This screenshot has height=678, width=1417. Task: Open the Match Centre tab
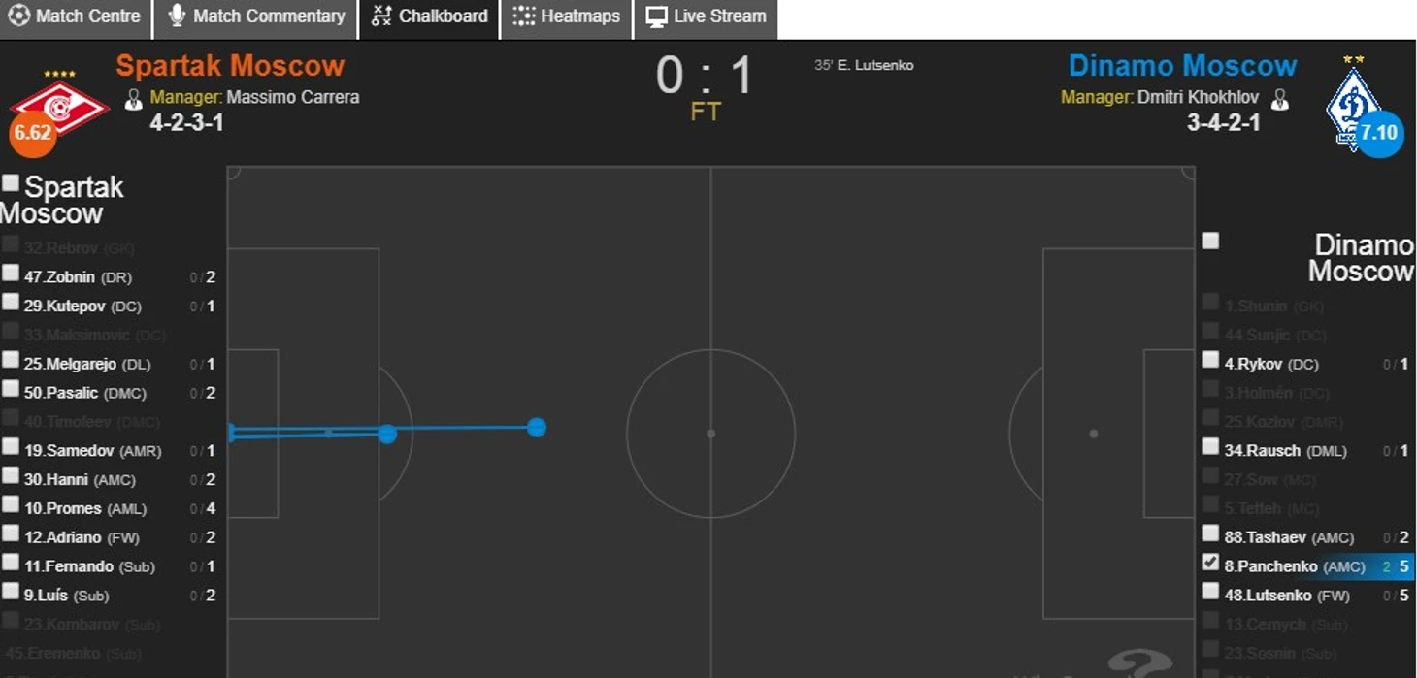click(75, 16)
